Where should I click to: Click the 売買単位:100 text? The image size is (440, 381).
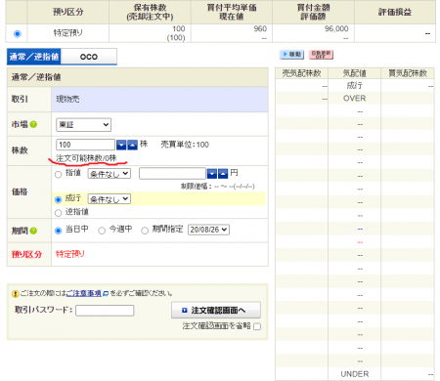click(185, 145)
